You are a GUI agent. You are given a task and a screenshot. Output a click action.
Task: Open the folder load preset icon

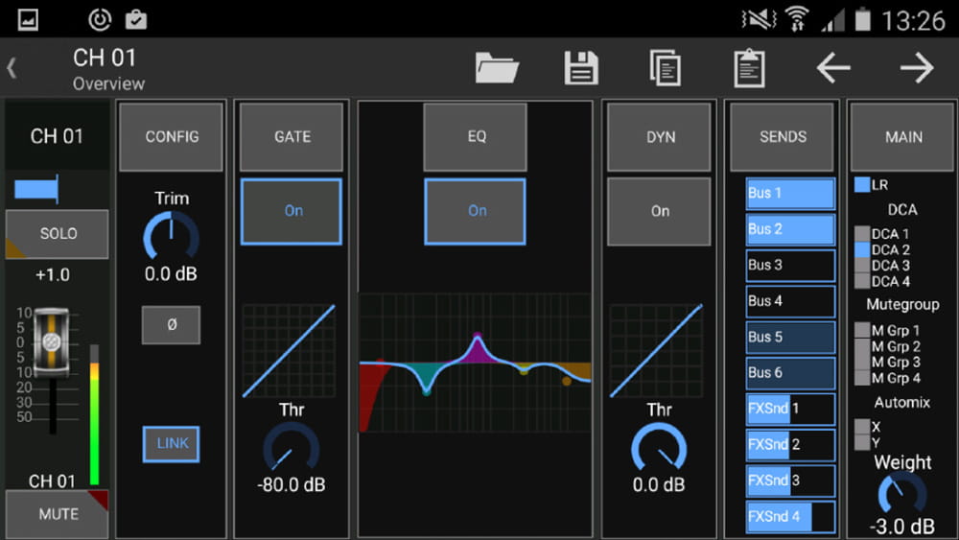pos(497,68)
